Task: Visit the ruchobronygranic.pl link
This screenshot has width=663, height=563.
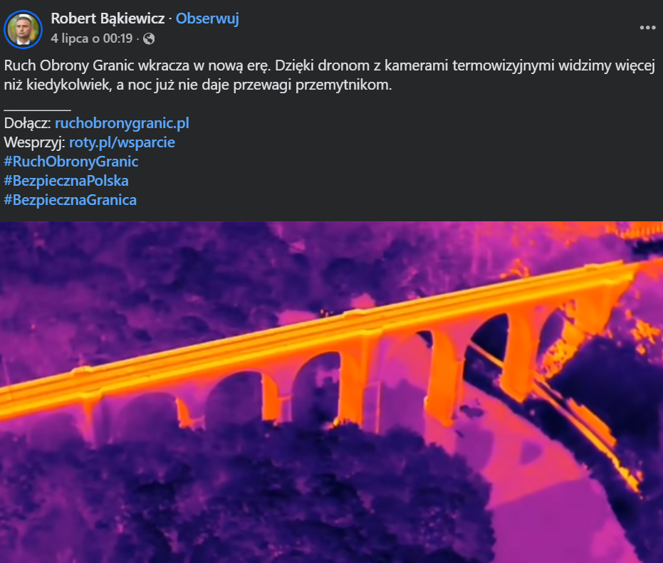Action: click(x=122, y=123)
